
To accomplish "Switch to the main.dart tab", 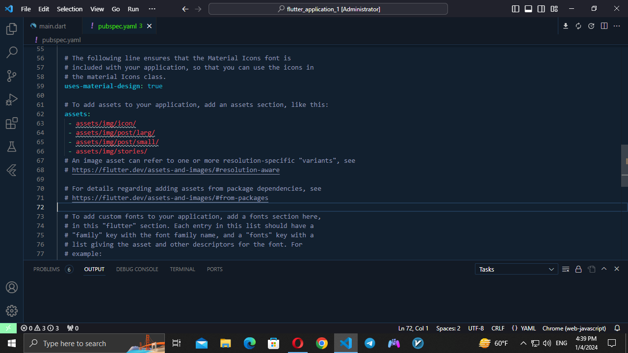I will coord(52,26).
